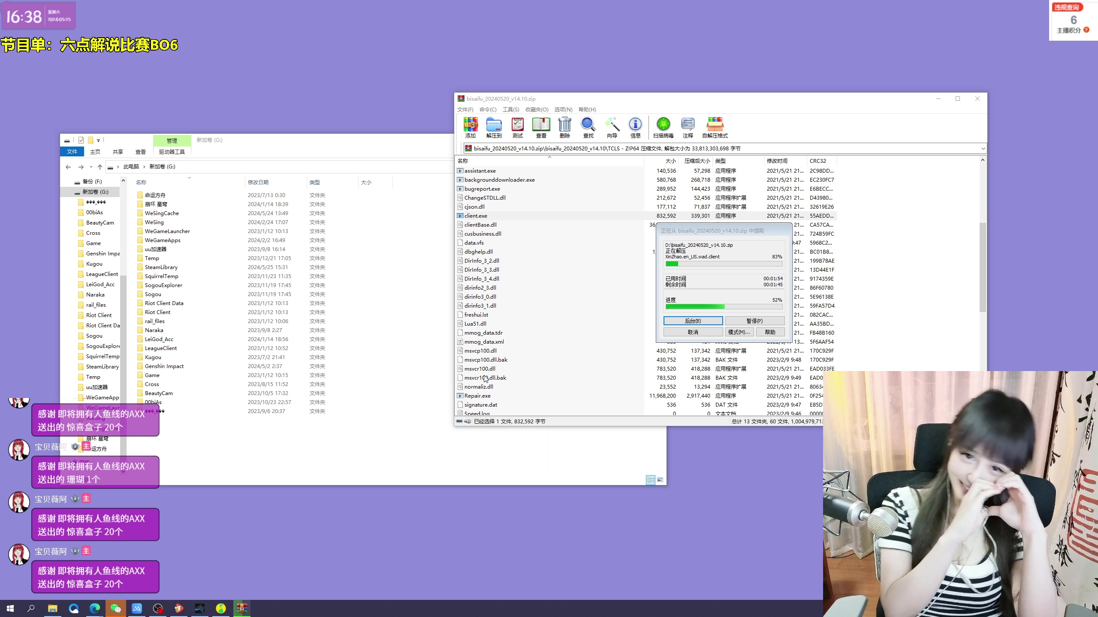Screen dimensions: 1098x617
Task: Activate WinRAR taskbar icon
Action: pos(242,608)
